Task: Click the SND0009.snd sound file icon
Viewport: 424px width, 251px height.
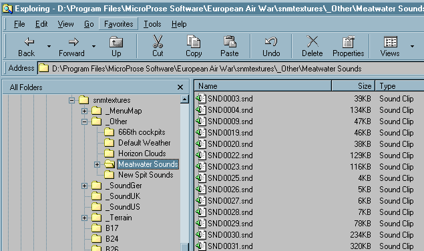Action: tap(201, 121)
